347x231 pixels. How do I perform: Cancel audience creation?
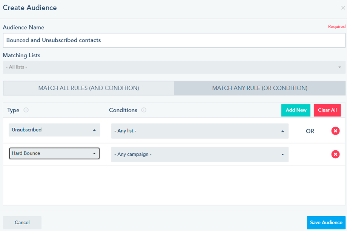22,223
